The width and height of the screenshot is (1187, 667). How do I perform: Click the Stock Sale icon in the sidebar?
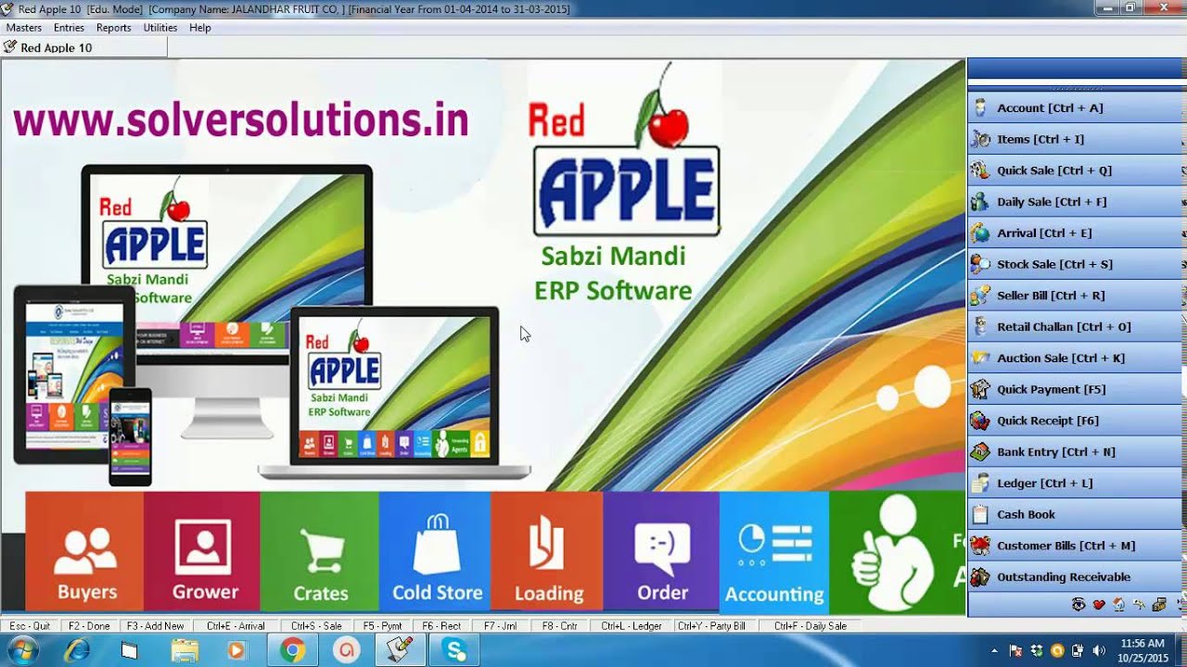tap(980, 265)
